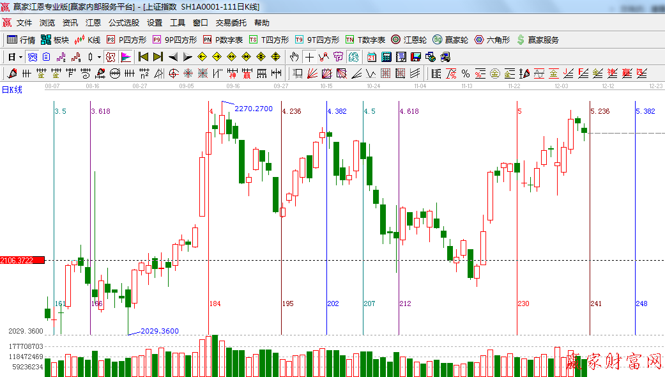Image resolution: width=665 pixels, height=377 pixels.
Task: Open the calculator icon in toolbar
Action: pos(386,57)
